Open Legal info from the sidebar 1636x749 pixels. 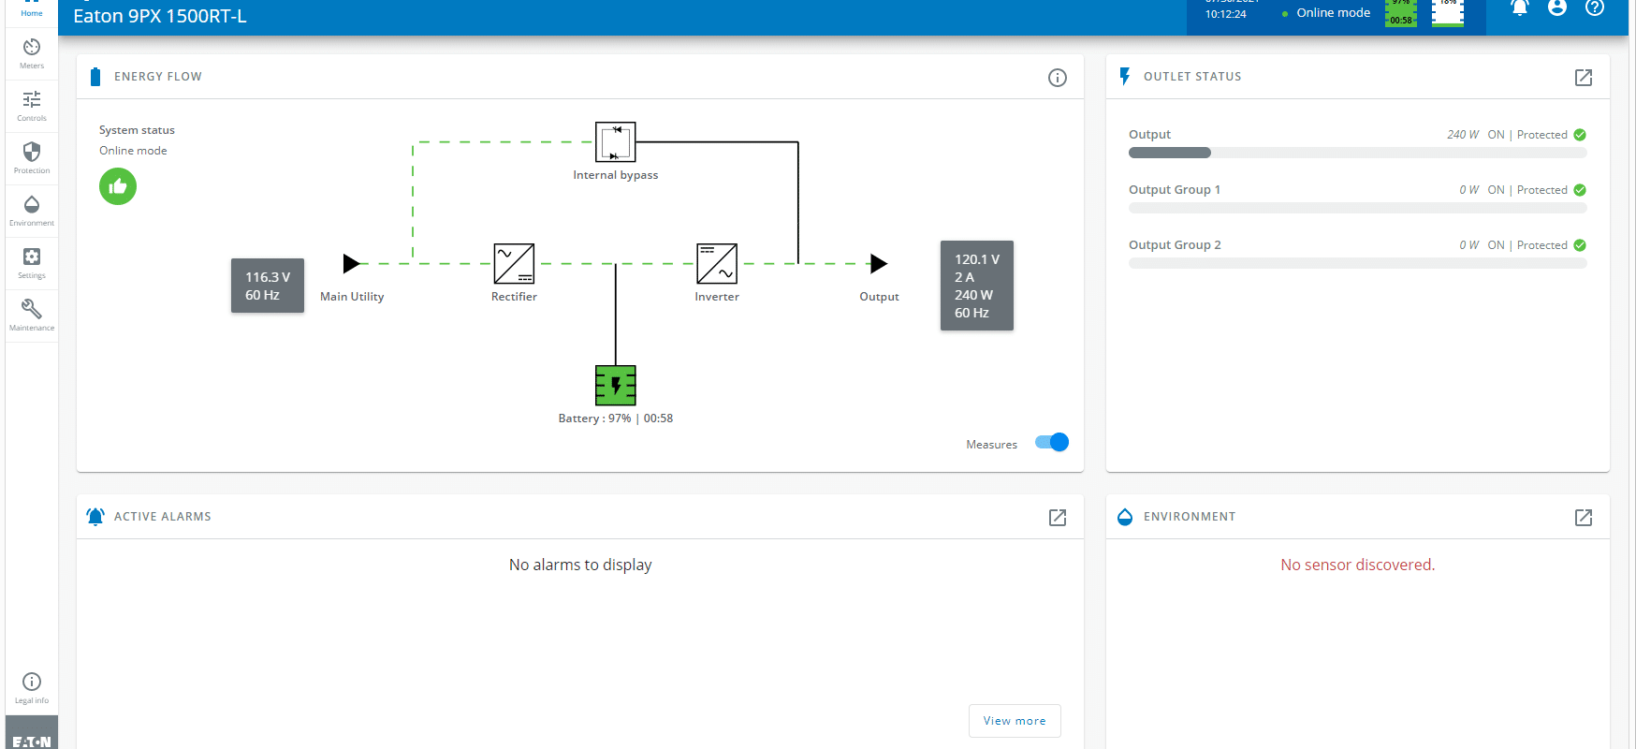pyautogui.click(x=32, y=688)
